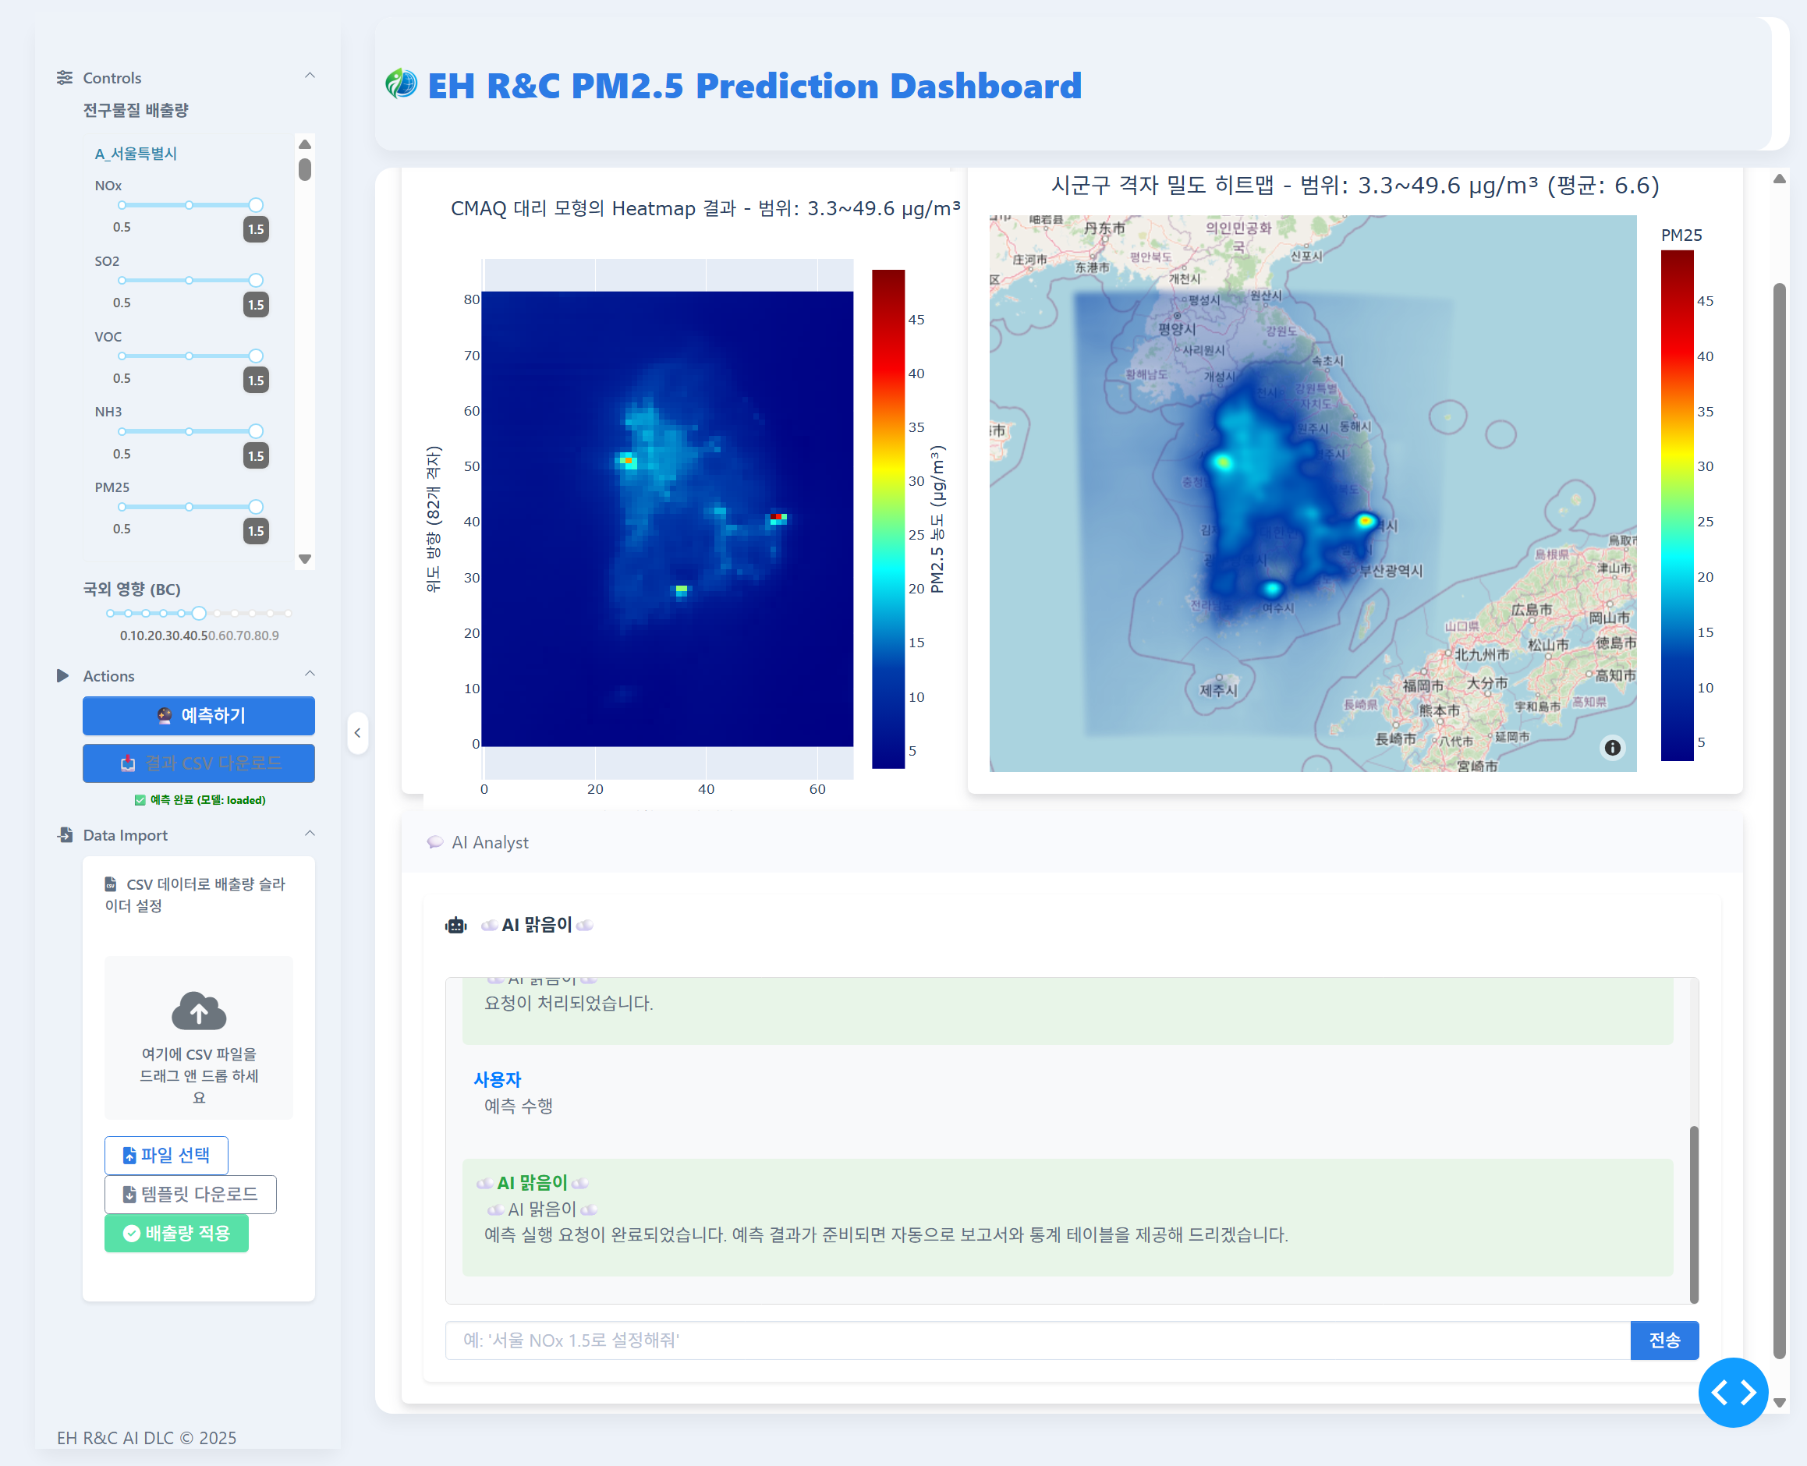Click the chat message input field
Image resolution: width=1807 pixels, height=1466 pixels.
(x=1036, y=1340)
